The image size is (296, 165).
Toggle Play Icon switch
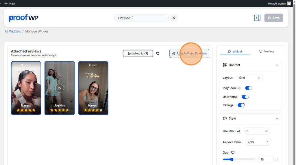[x=249, y=88]
